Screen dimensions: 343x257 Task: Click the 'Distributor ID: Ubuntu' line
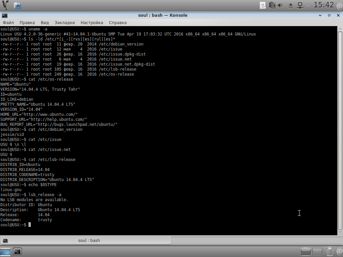click(26, 205)
